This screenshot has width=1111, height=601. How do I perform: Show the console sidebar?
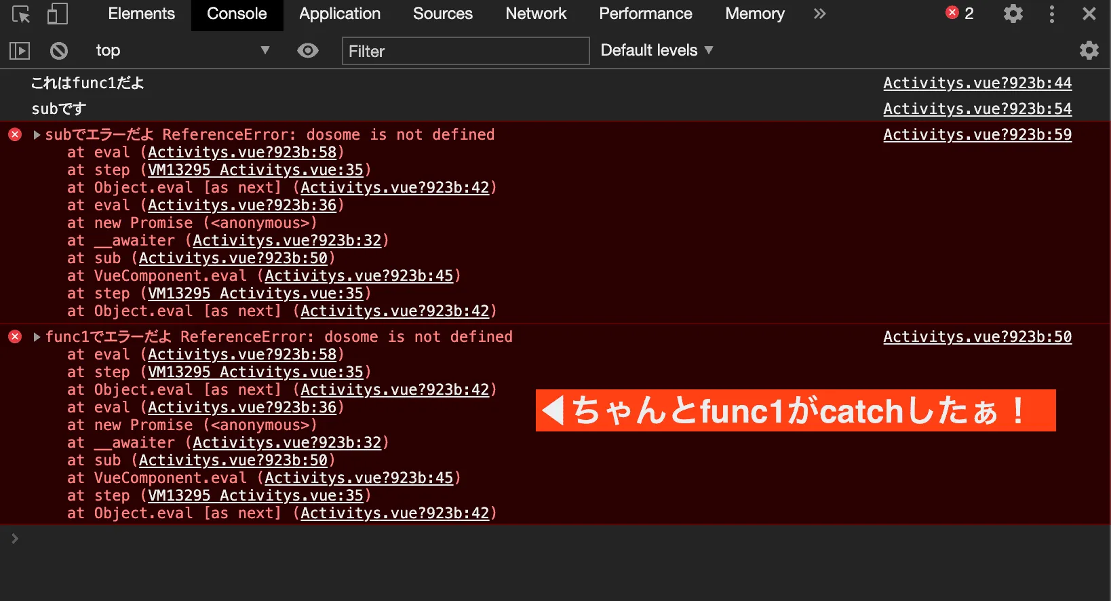20,50
